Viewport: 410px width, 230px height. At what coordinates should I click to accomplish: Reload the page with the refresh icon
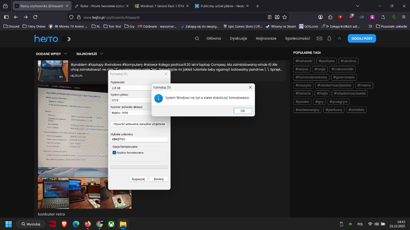[35, 17]
